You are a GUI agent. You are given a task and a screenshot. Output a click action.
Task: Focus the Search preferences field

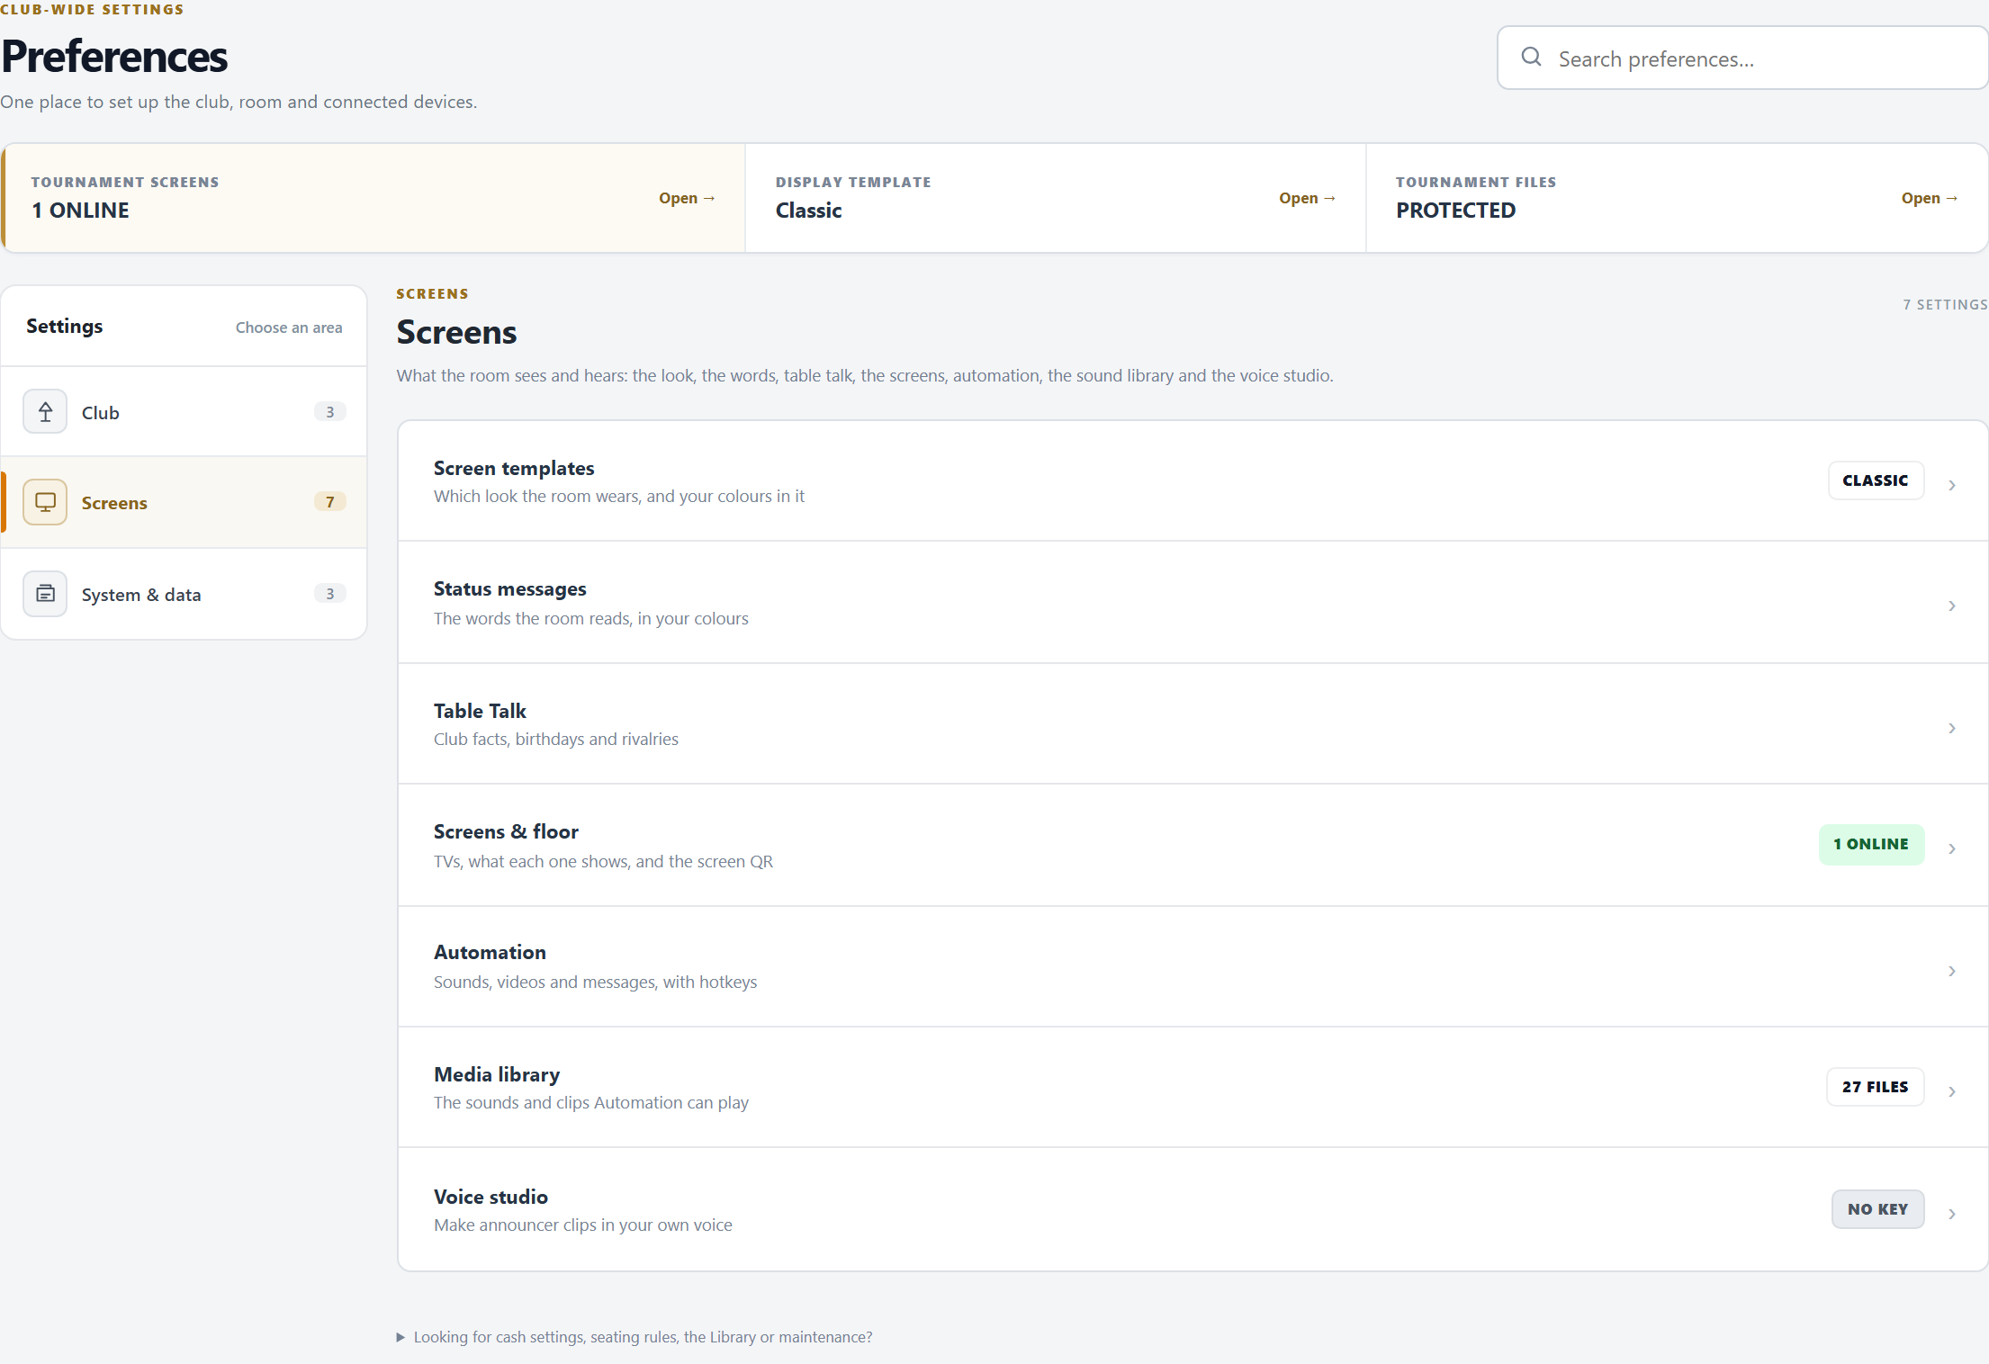point(1742,58)
